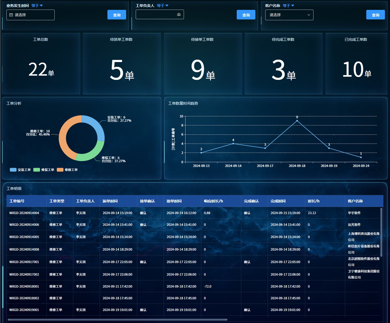Toggle the 维保工单 legend item

[44, 170]
